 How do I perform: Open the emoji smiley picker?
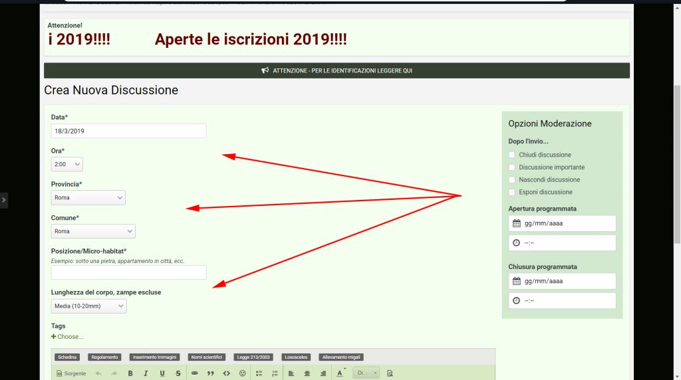[x=243, y=373]
